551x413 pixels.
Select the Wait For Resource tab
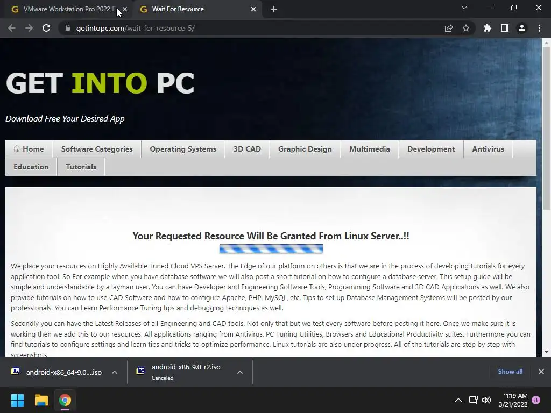(x=198, y=9)
